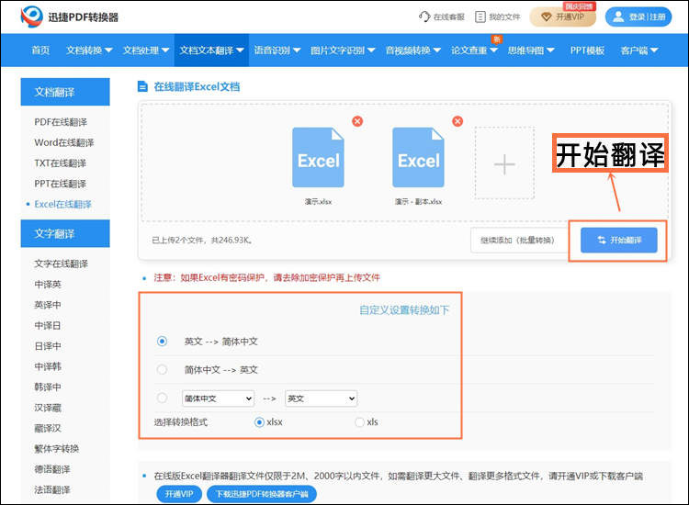Screen dimensions: 689x505
Task: Open 英译中 sidebar link
Action: tap(48, 305)
